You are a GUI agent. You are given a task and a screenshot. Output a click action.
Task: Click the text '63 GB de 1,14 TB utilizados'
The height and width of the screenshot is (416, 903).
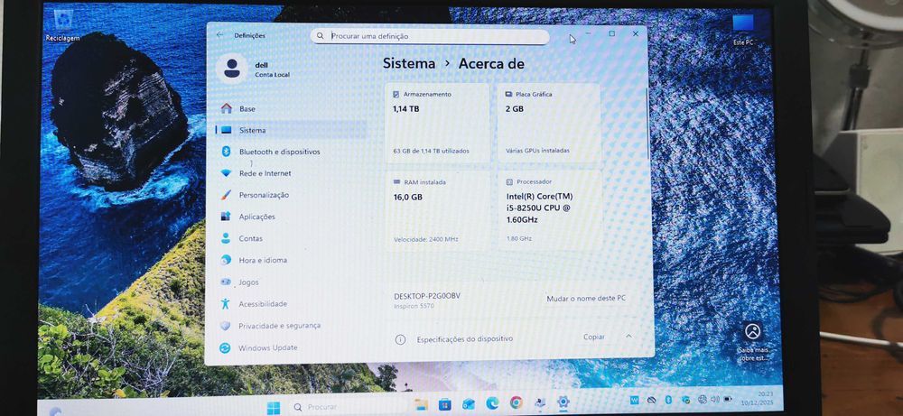click(431, 151)
